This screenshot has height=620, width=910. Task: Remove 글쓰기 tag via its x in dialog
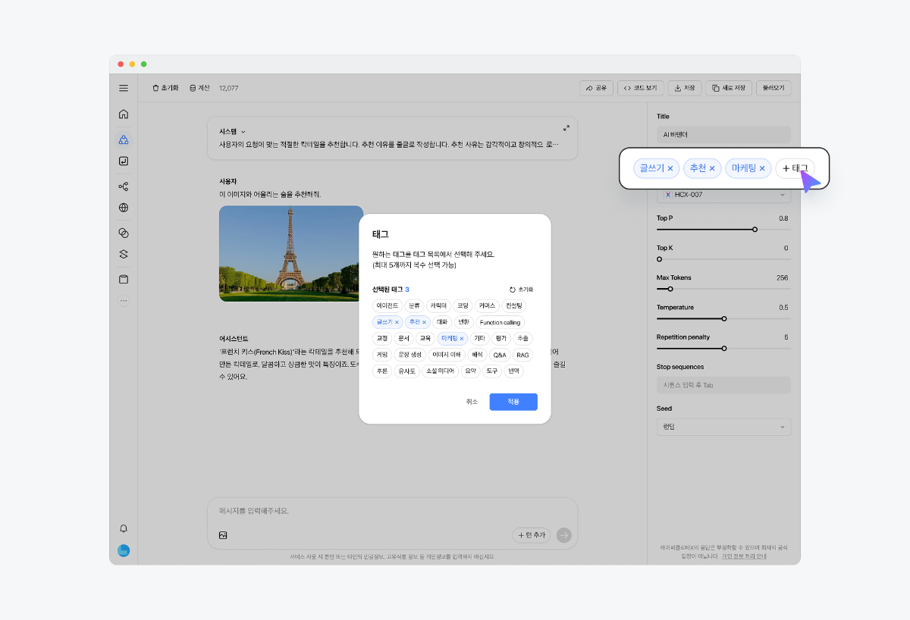click(397, 322)
